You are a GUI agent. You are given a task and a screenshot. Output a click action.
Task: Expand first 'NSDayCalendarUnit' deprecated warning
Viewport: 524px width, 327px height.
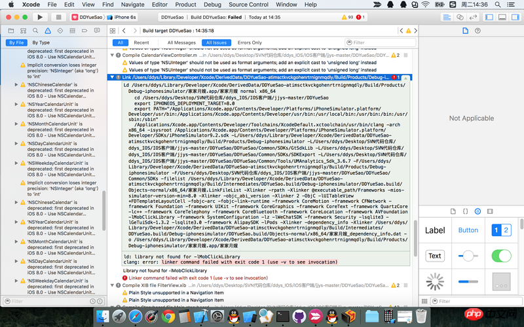16,143
